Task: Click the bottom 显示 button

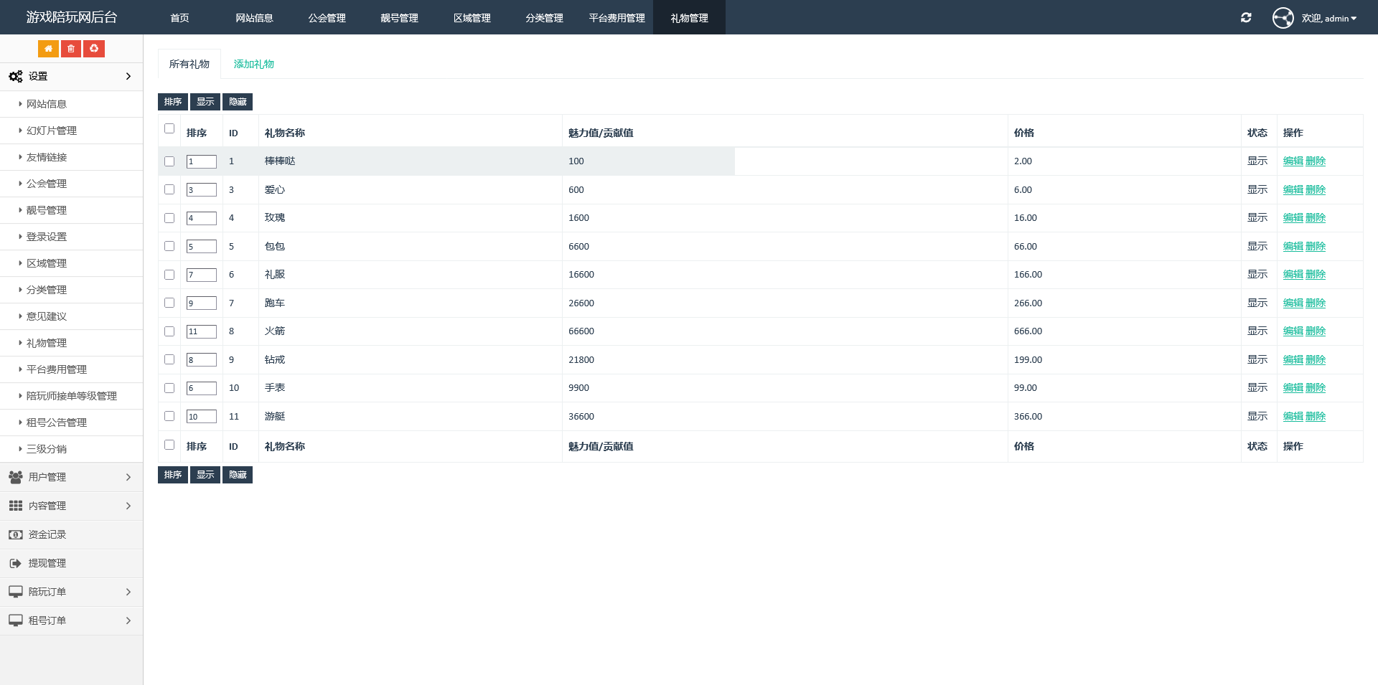Action: [205, 475]
